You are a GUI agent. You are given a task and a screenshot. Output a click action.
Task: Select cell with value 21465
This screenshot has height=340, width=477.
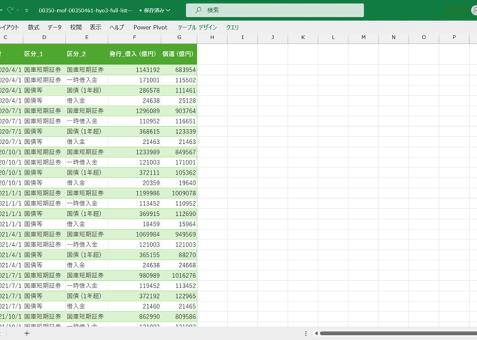click(179, 307)
